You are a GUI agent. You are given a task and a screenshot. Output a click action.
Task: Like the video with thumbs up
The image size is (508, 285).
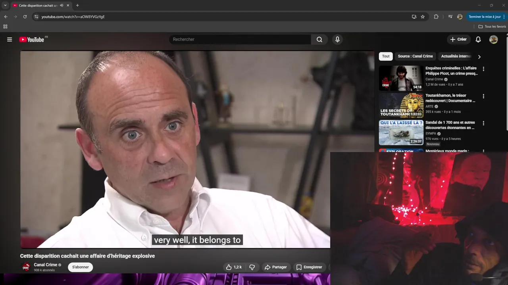coord(234,267)
